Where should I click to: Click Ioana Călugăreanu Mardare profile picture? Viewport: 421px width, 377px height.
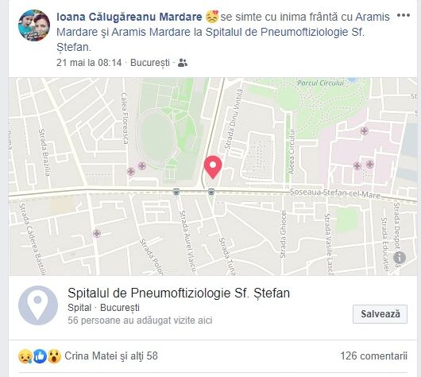[x=34, y=25]
